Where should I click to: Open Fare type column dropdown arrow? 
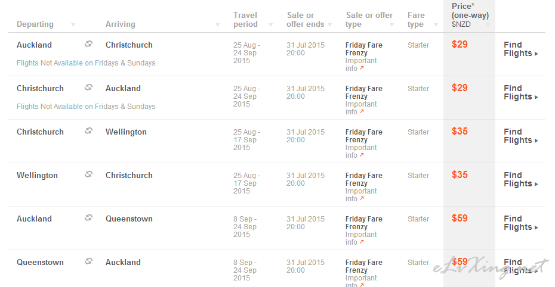tap(436, 25)
